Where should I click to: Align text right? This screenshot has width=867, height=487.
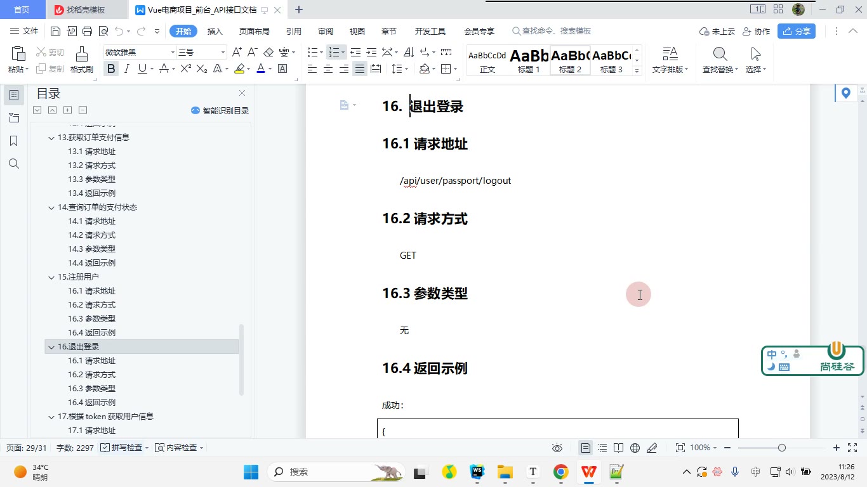tap(344, 68)
